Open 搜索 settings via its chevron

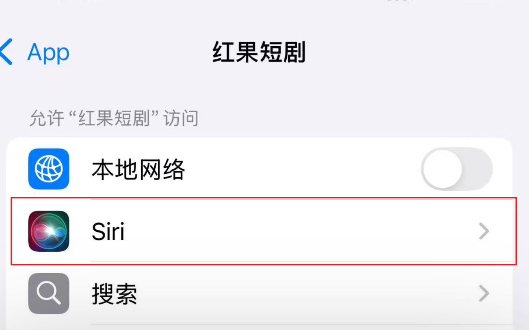(x=484, y=294)
